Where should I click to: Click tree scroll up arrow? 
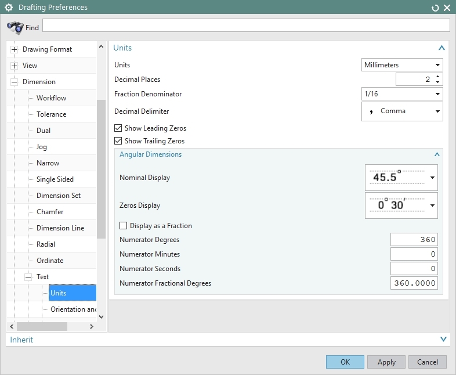click(101, 46)
